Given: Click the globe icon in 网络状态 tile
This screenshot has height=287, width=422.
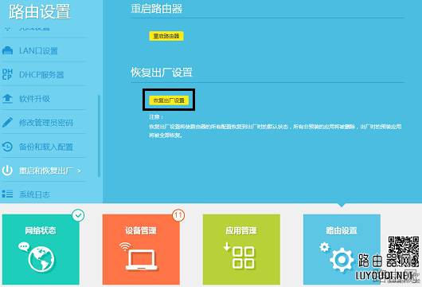Looking at the screenshot, I should tap(37, 257).
